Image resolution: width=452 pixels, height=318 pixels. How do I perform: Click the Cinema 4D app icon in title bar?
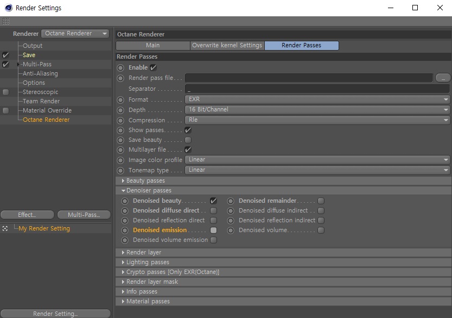coord(9,8)
